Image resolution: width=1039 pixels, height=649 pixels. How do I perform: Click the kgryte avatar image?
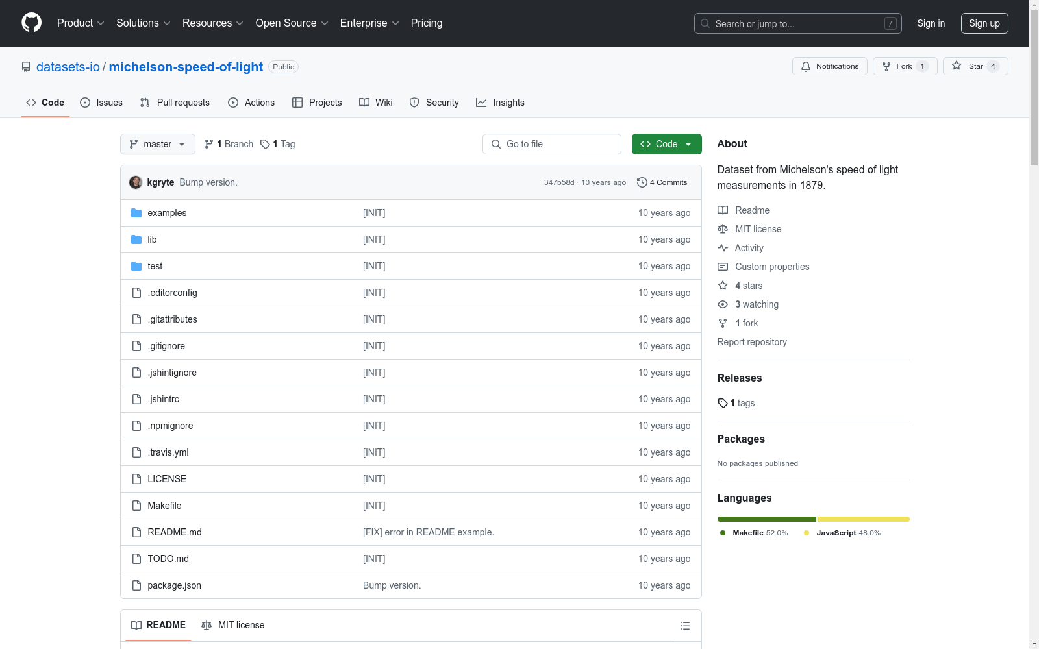(x=136, y=182)
